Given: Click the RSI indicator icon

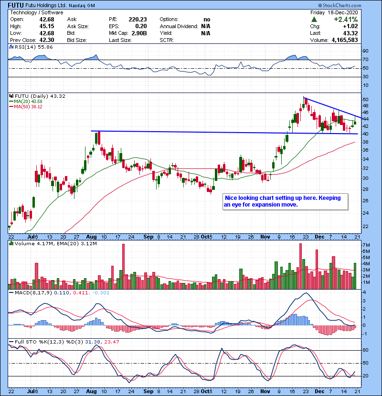Looking at the screenshot, I should point(11,47).
